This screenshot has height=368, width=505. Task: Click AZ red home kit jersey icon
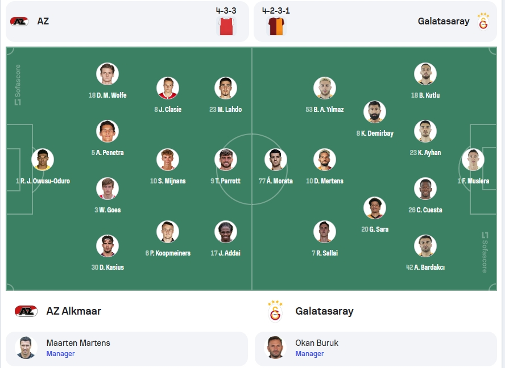226,26
